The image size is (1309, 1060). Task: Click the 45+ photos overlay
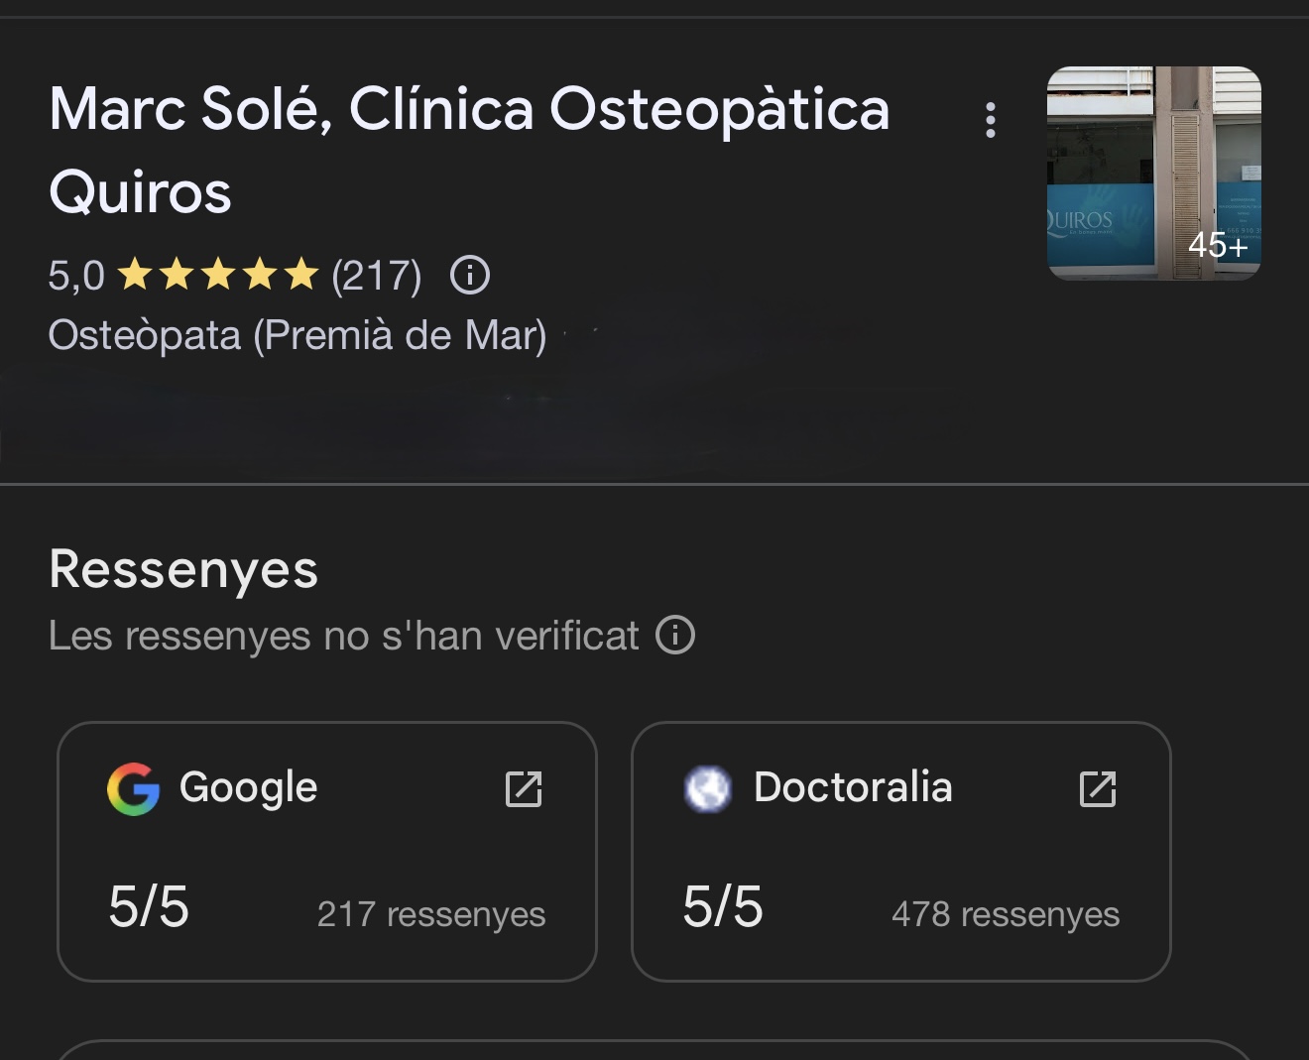1218,244
